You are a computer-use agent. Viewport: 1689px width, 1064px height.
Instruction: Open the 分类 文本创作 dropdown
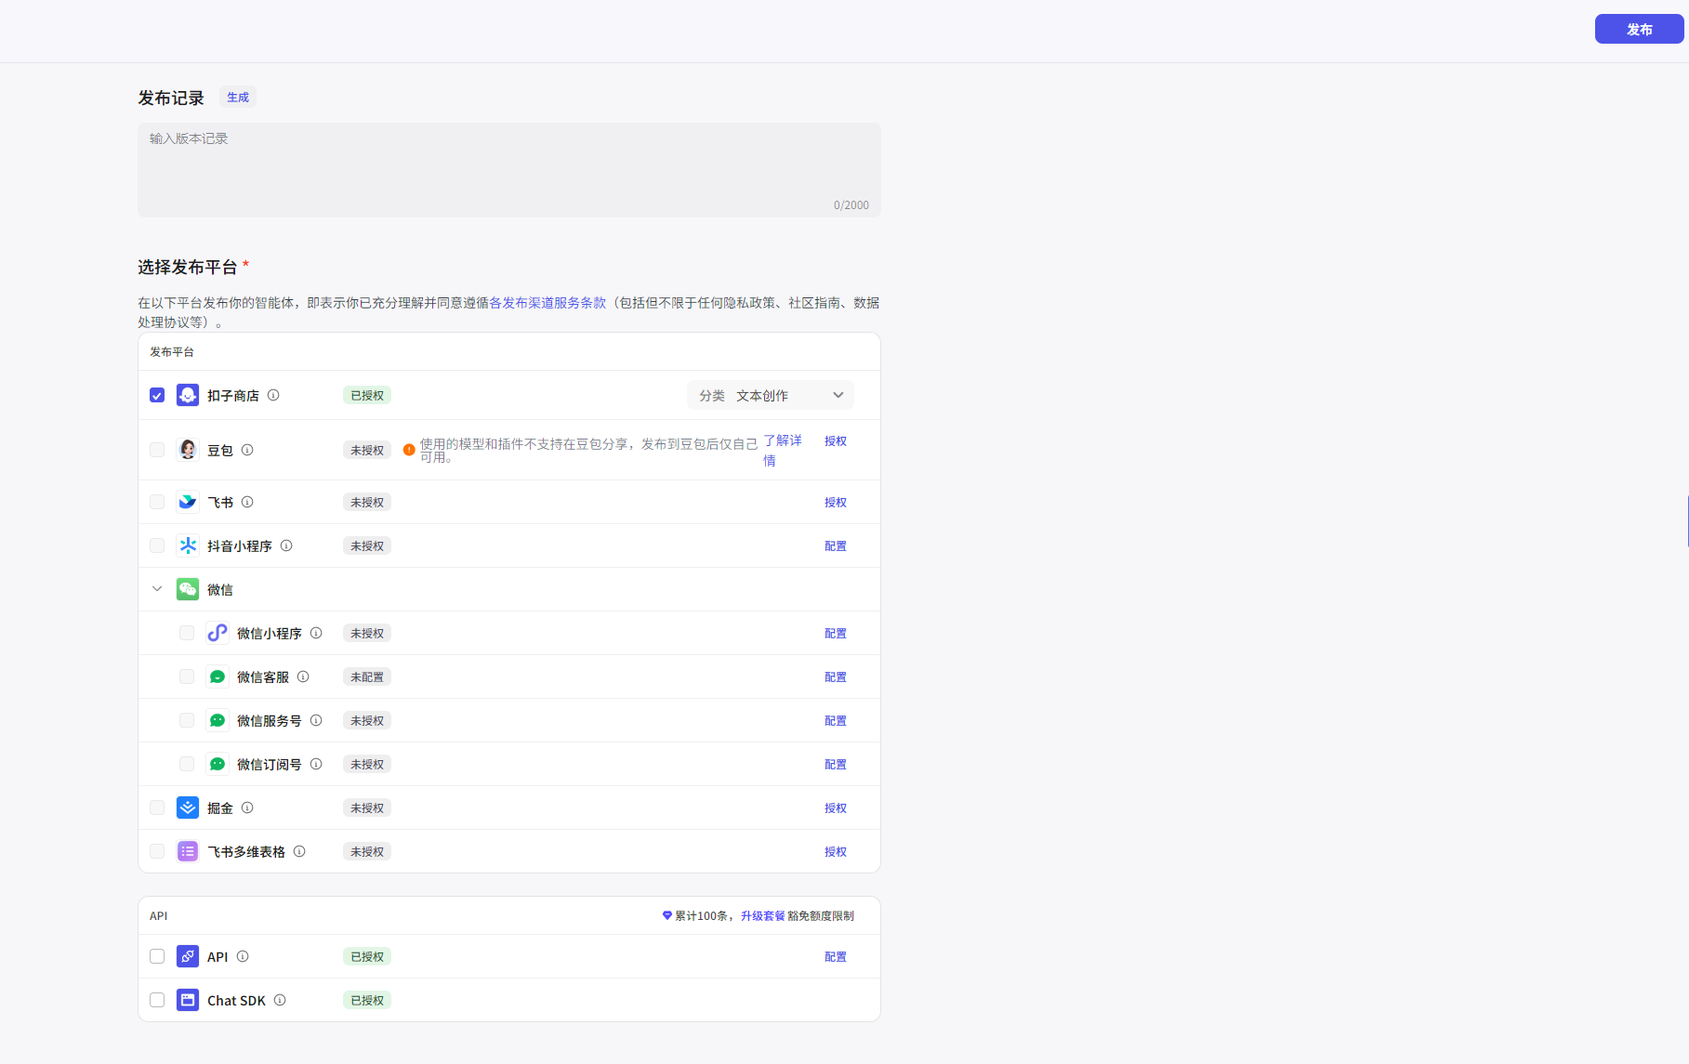[x=771, y=395]
